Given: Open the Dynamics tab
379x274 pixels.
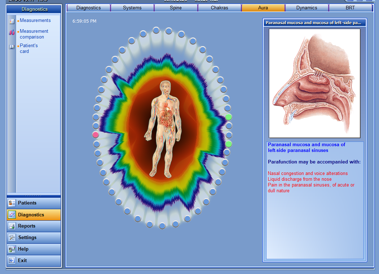Looking at the screenshot, I should click(307, 8).
